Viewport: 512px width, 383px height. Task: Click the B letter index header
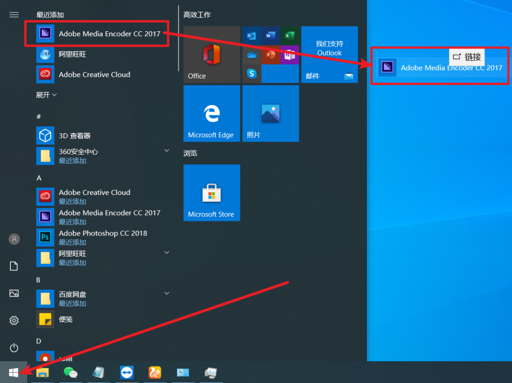coord(38,280)
